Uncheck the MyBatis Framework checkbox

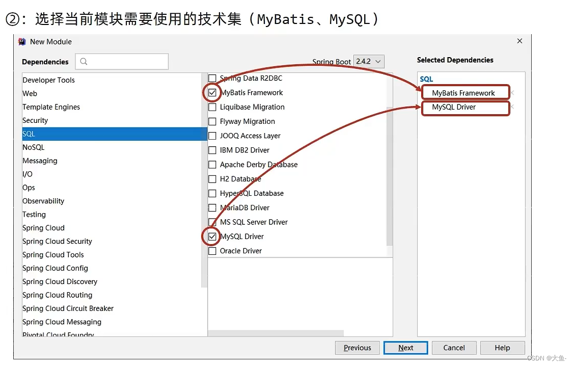pos(212,92)
